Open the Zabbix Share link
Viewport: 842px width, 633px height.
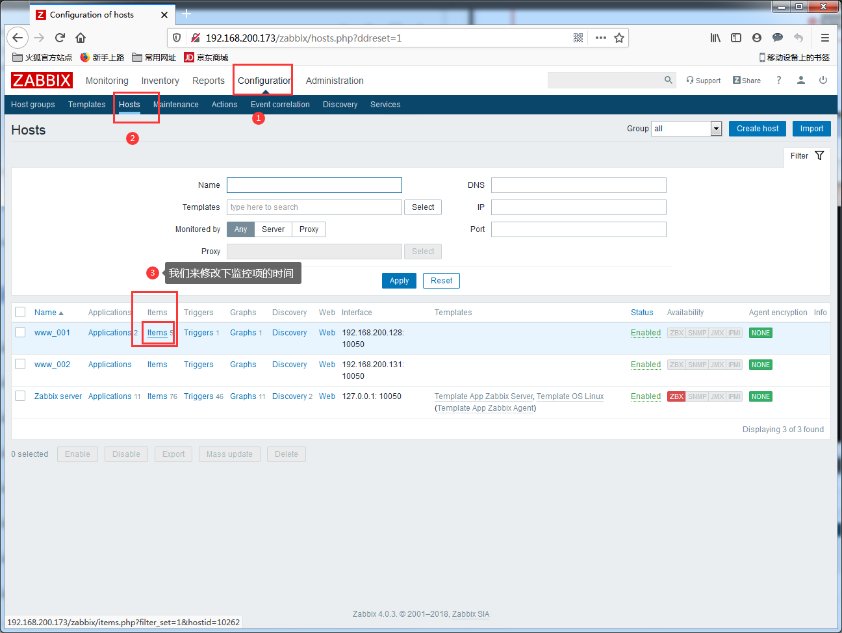pyautogui.click(x=746, y=81)
